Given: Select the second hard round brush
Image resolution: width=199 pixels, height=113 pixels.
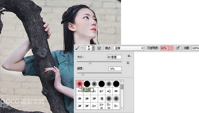Looking at the screenshot, I should pyautogui.click(x=101, y=84).
